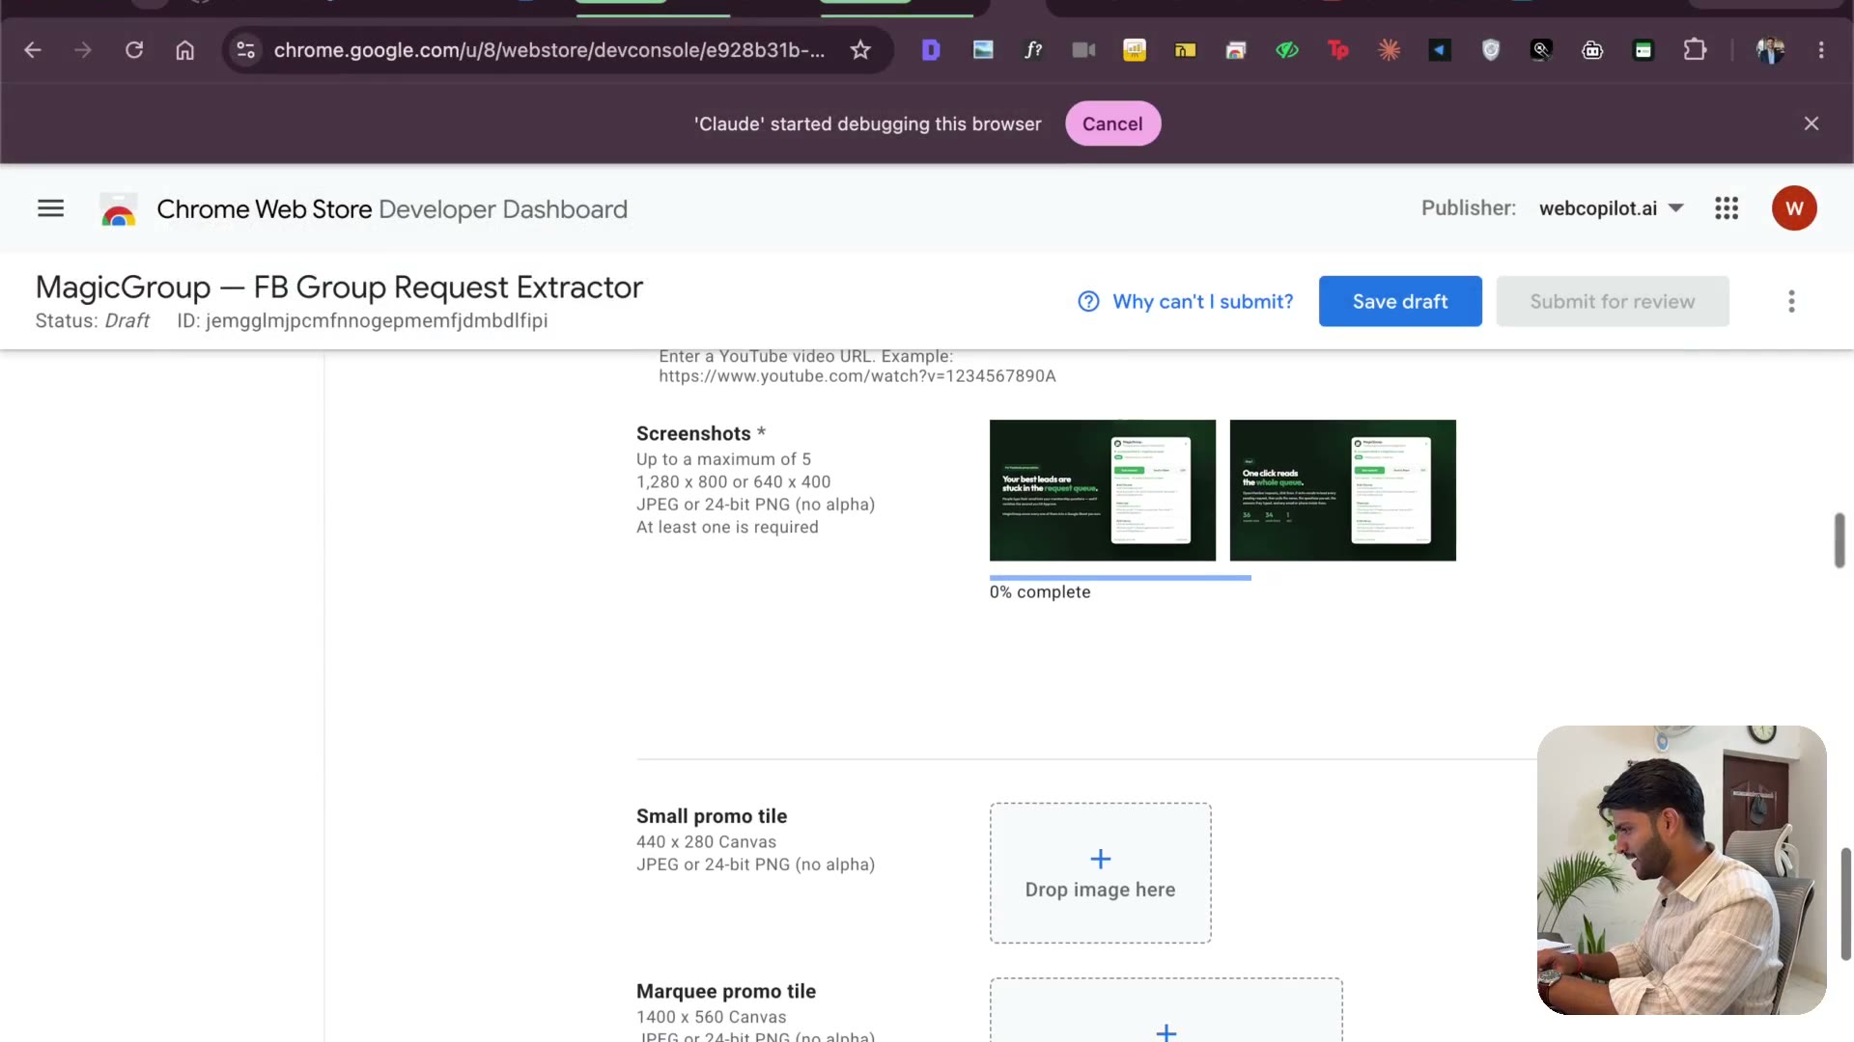This screenshot has height=1042, width=1854.
Task: Open the Chrome three-dot menu
Action: 1821,50
